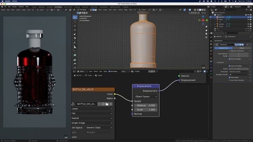Open the Flat projection dropdown

click(92, 114)
